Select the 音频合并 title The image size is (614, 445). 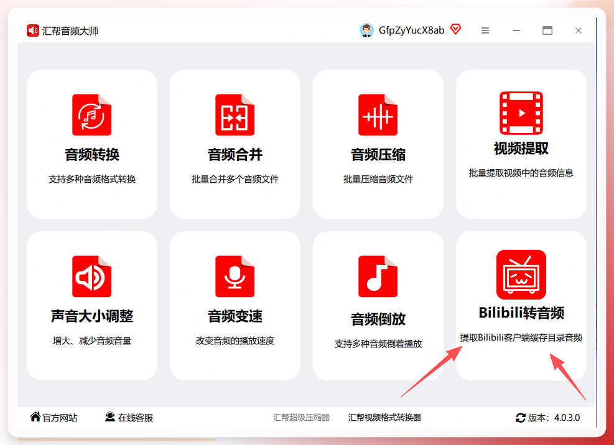[235, 155]
